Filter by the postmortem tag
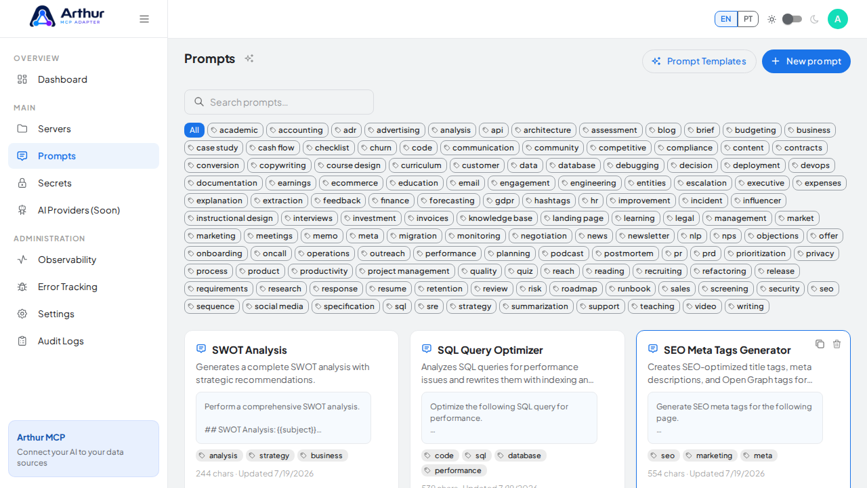This screenshot has height=488, width=867. coord(626,253)
